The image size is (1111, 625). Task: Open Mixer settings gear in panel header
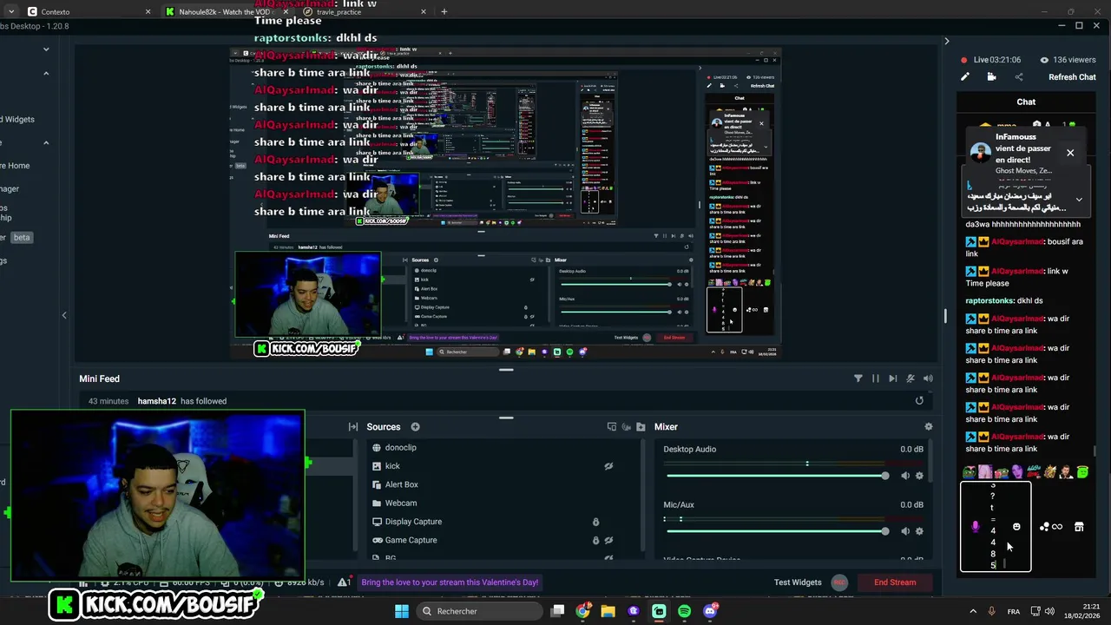tap(929, 427)
